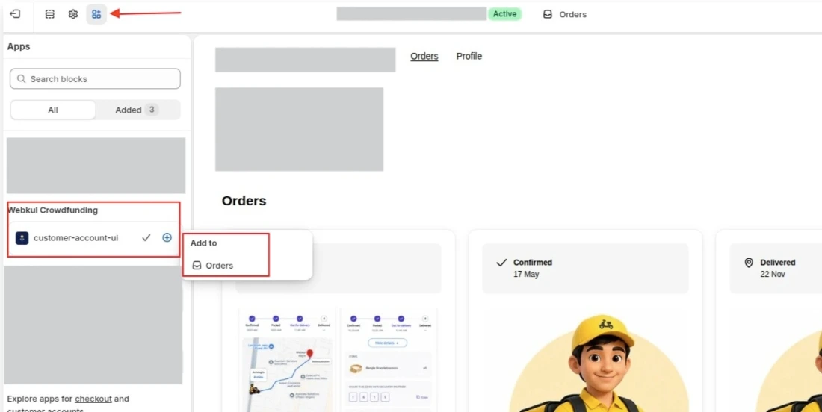
Task: Open the Sections panel icon
Action: [x=50, y=14]
